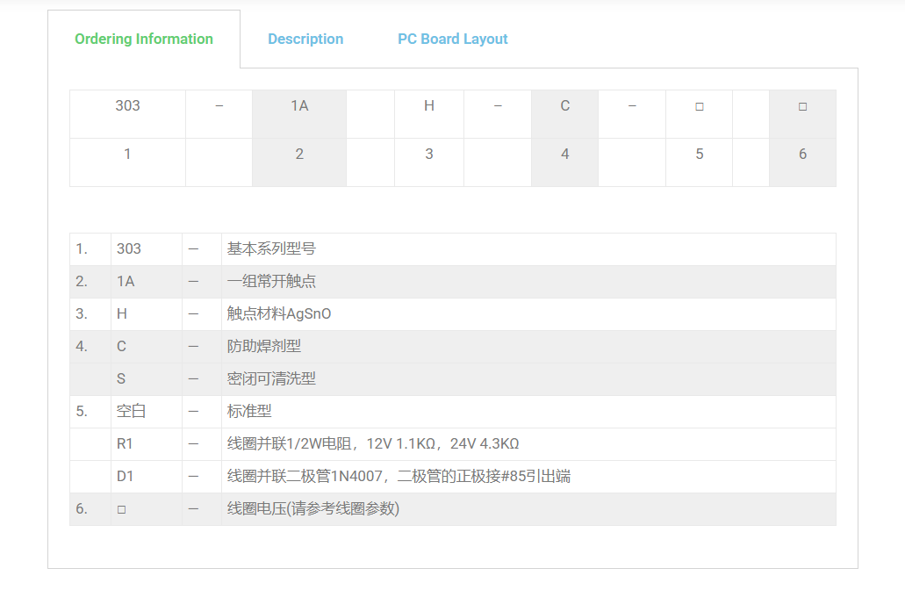Select the 一组常开触点 row text
The image size is (905, 590).
(x=271, y=281)
